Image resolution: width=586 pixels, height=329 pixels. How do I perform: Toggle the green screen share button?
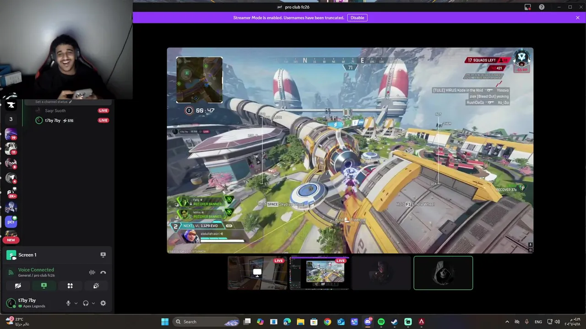point(44,286)
